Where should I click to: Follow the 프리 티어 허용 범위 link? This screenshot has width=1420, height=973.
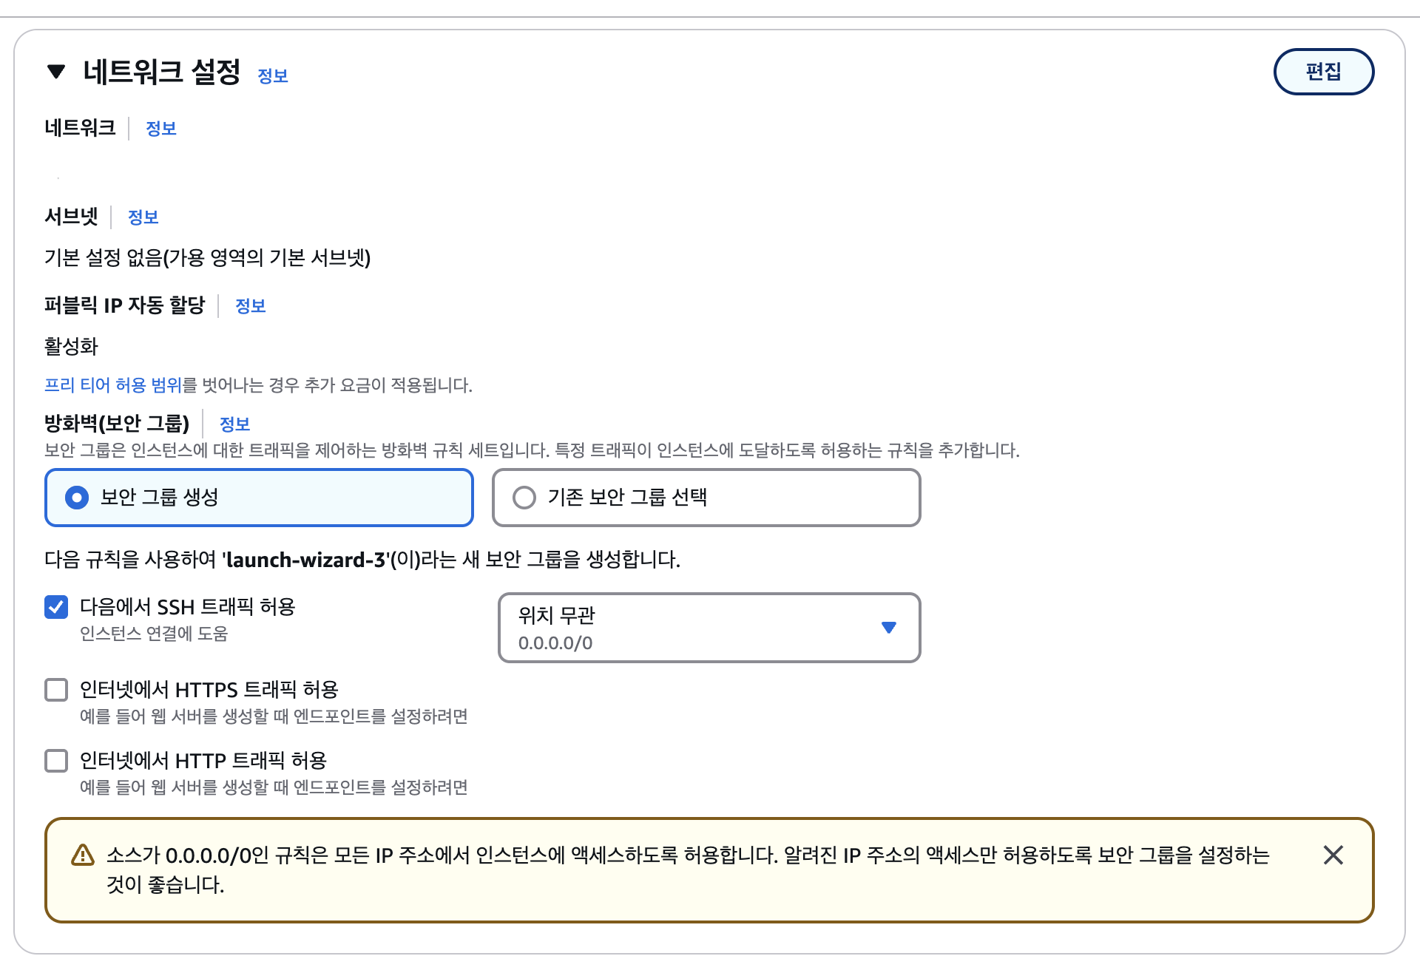[x=113, y=385]
